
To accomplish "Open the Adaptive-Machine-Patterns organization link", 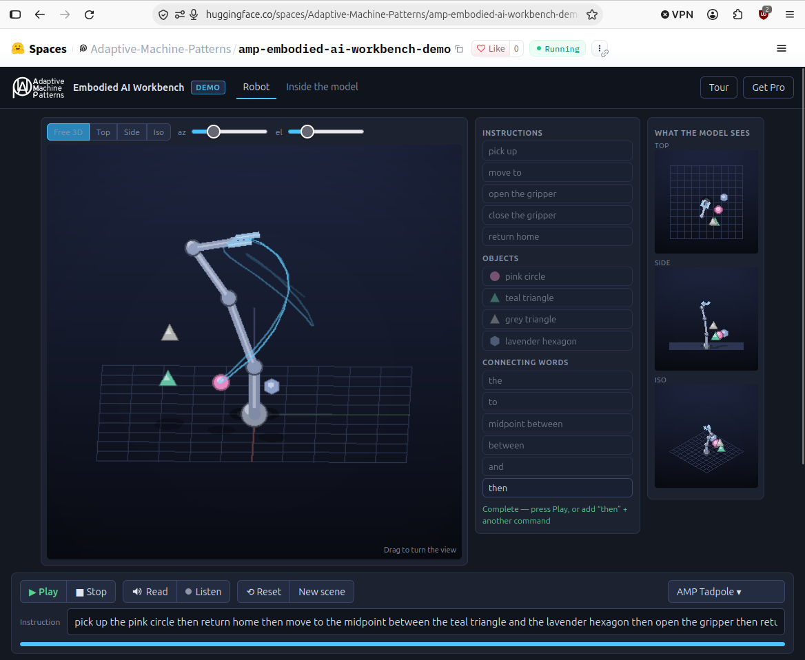I will click(161, 49).
